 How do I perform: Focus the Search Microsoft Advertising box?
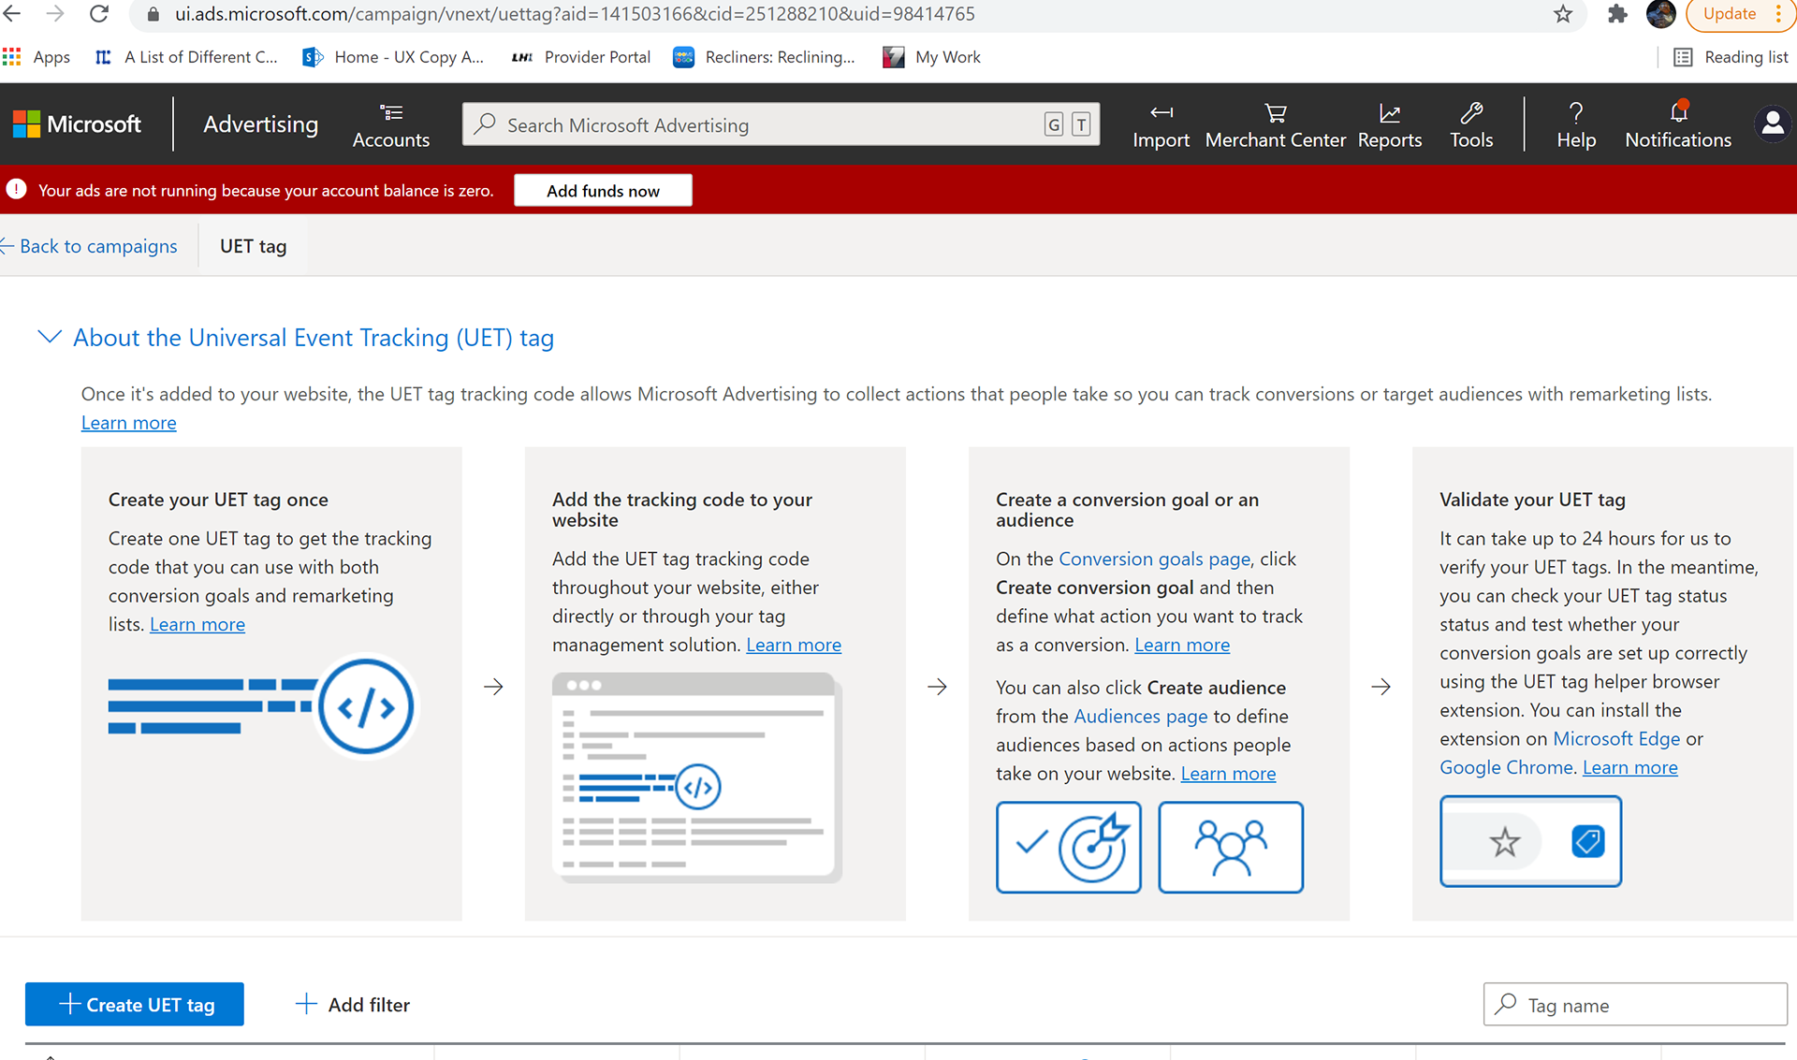pyautogui.click(x=781, y=124)
